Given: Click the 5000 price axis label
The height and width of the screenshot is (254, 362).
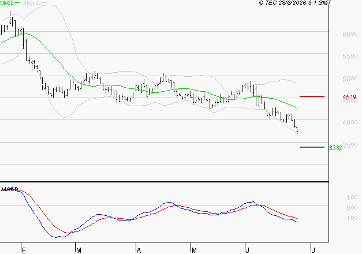Looking at the screenshot, I should tap(350, 79).
